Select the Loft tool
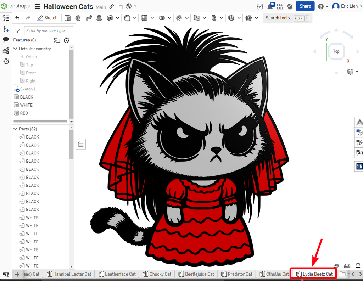The height and width of the screenshot is (281, 363). tap(99, 18)
